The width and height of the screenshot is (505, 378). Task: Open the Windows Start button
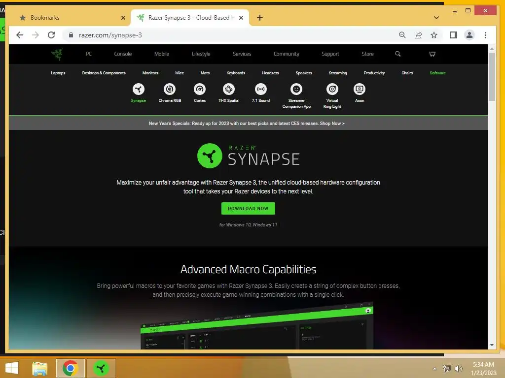(x=12, y=368)
